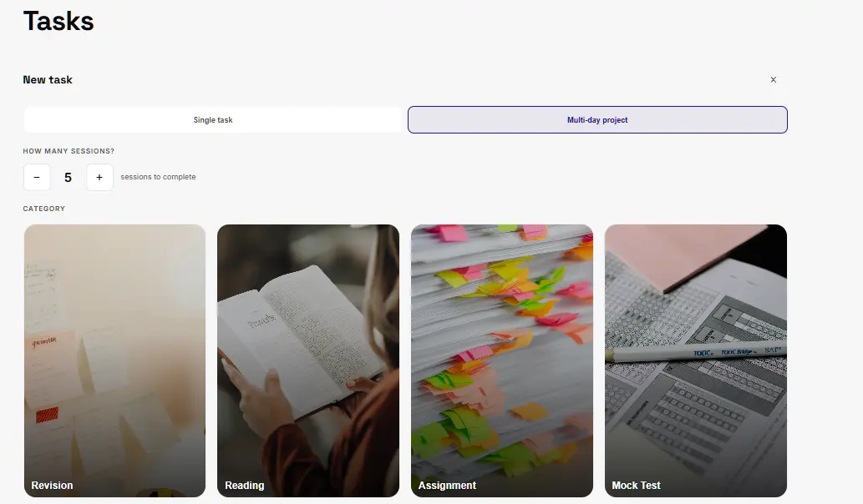Click the Revision label text on card

tap(52, 486)
